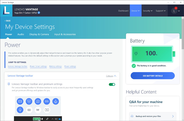Viewport: 184px width, 121px height.
Task: Click 'Find some helpful tips for your device.'
Action: pos(144,106)
